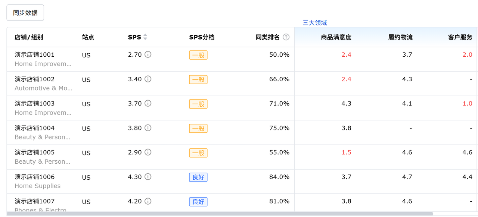The width and height of the screenshot is (478, 217).
Task: Select the 一般 tag for 演示店铺1001
Action: [x=198, y=55]
